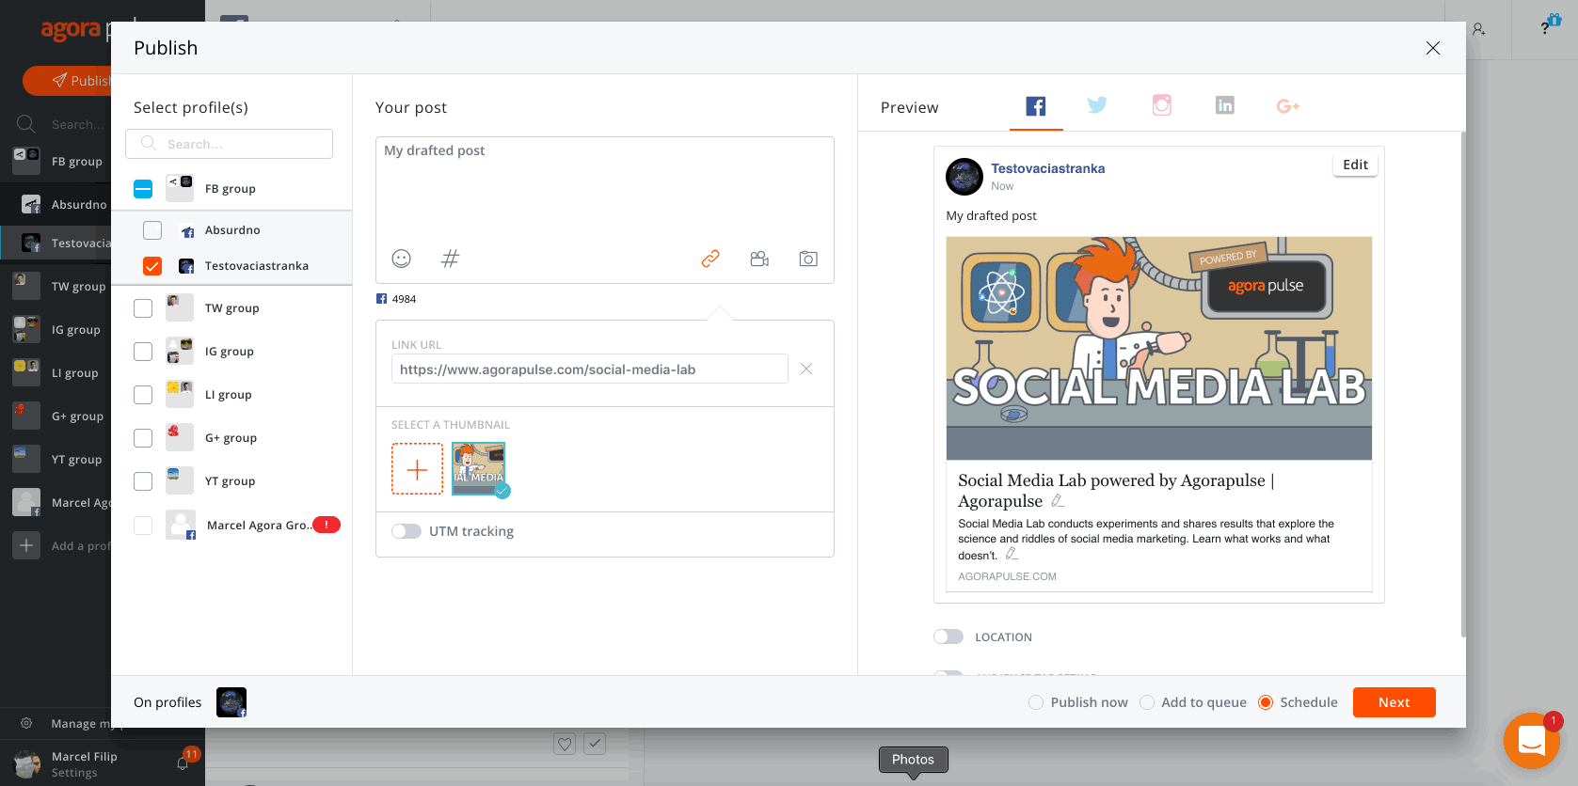This screenshot has width=1578, height=786.
Task: Click the Publish button in sidebar
Action: click(68, 81)
